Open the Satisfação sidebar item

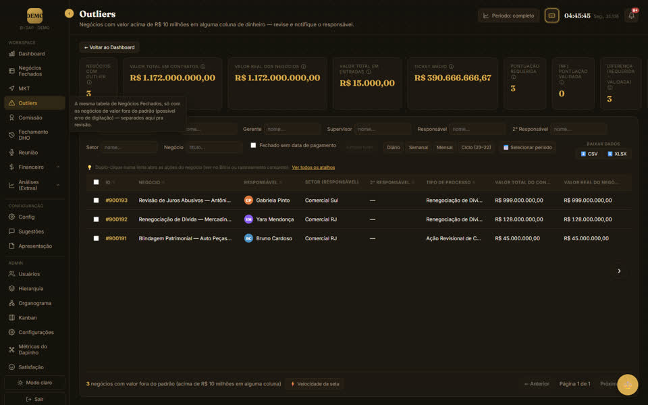pyautogui.click(x=31, y=367)
